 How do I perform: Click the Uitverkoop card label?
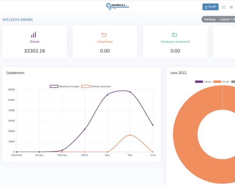click(105, 42)
